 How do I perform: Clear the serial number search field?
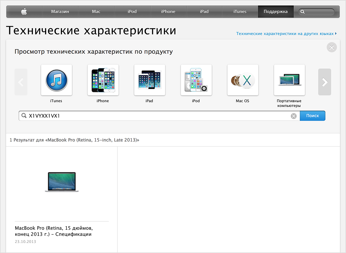(x=294, y=116)
